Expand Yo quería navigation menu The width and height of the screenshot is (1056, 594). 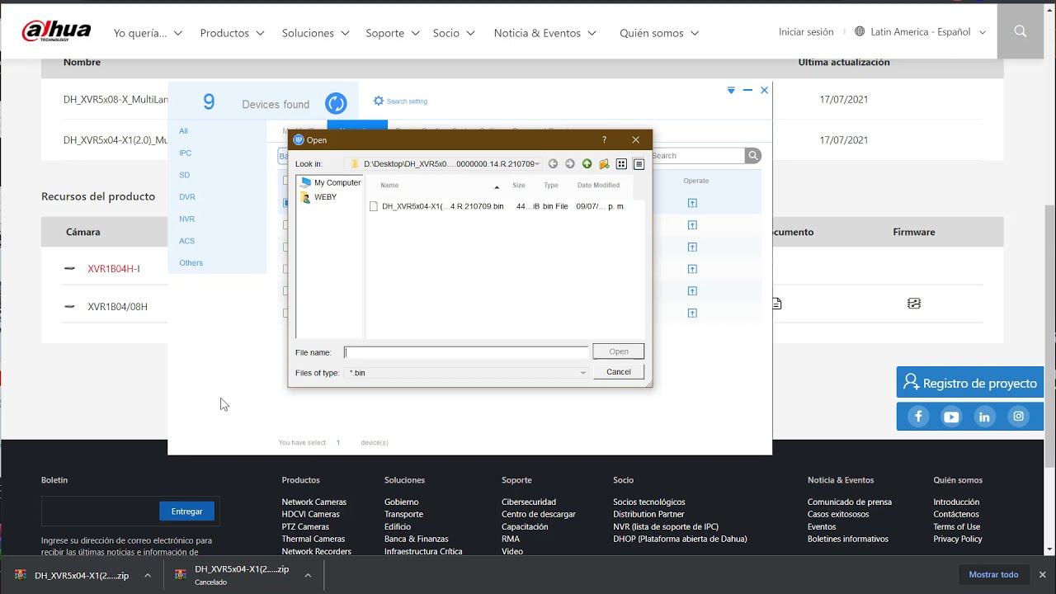(148, 33)
